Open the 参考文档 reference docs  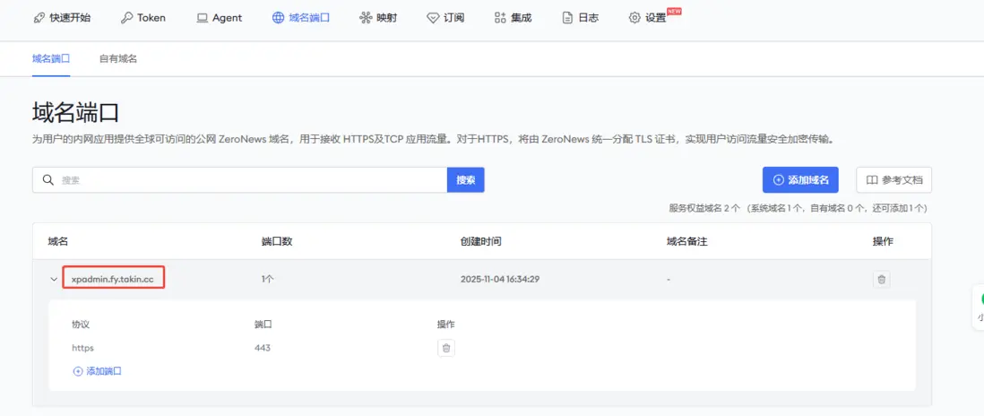(894, 180)
